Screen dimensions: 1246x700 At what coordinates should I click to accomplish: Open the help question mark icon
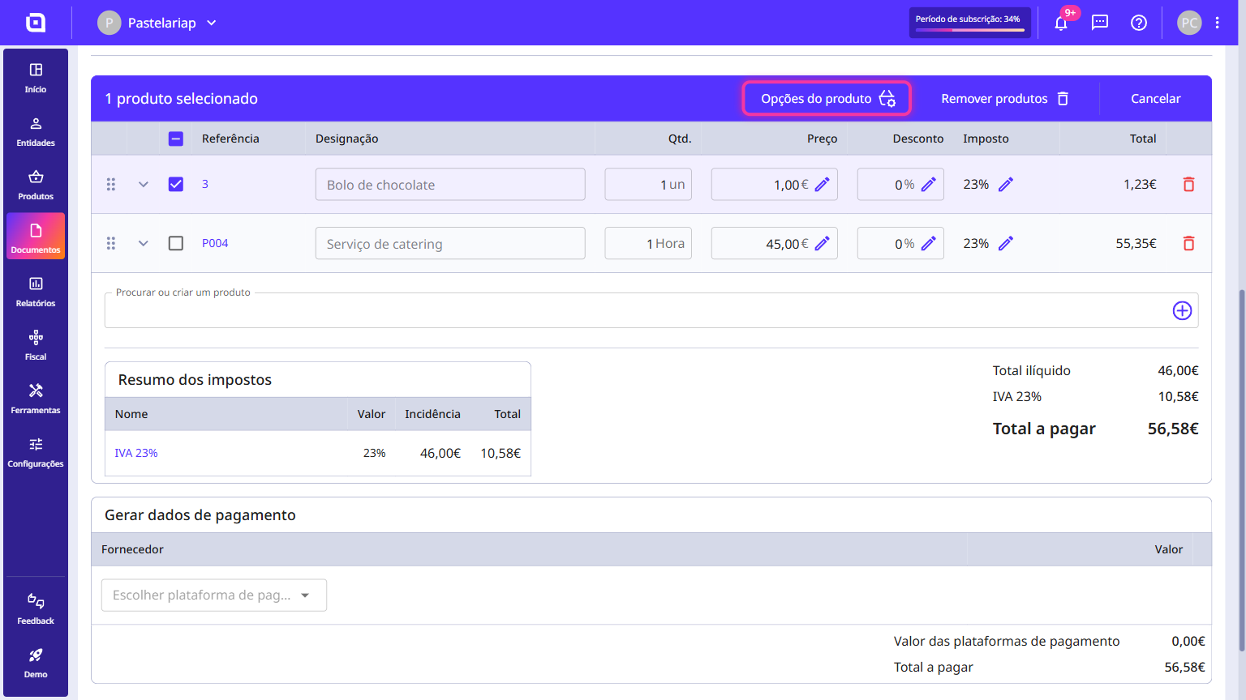pos(1139,23)
